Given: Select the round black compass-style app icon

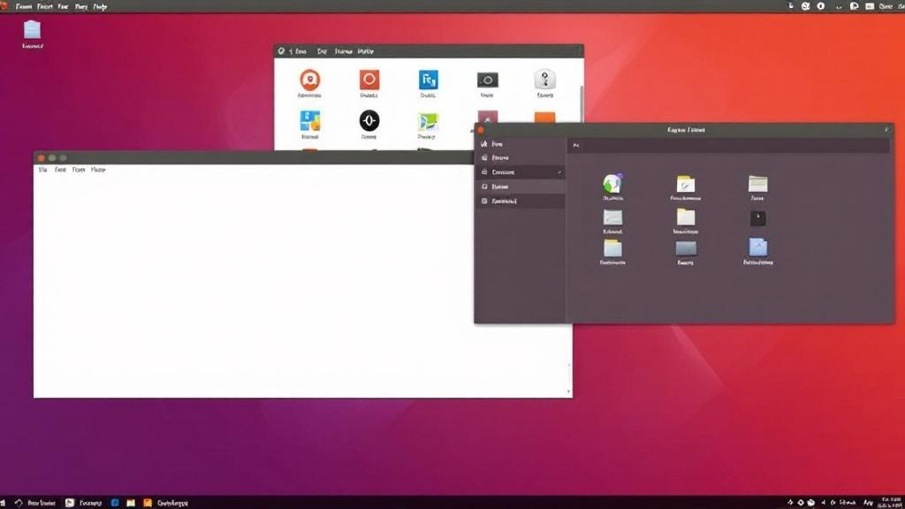Looking at the screenshot, I should click(369, 121).
